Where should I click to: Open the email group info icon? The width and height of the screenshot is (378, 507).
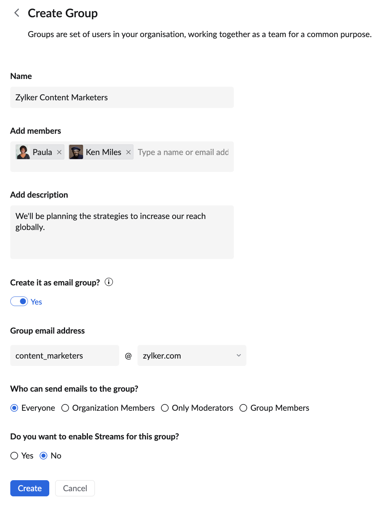pyautogui.click(x=109, y=282)
